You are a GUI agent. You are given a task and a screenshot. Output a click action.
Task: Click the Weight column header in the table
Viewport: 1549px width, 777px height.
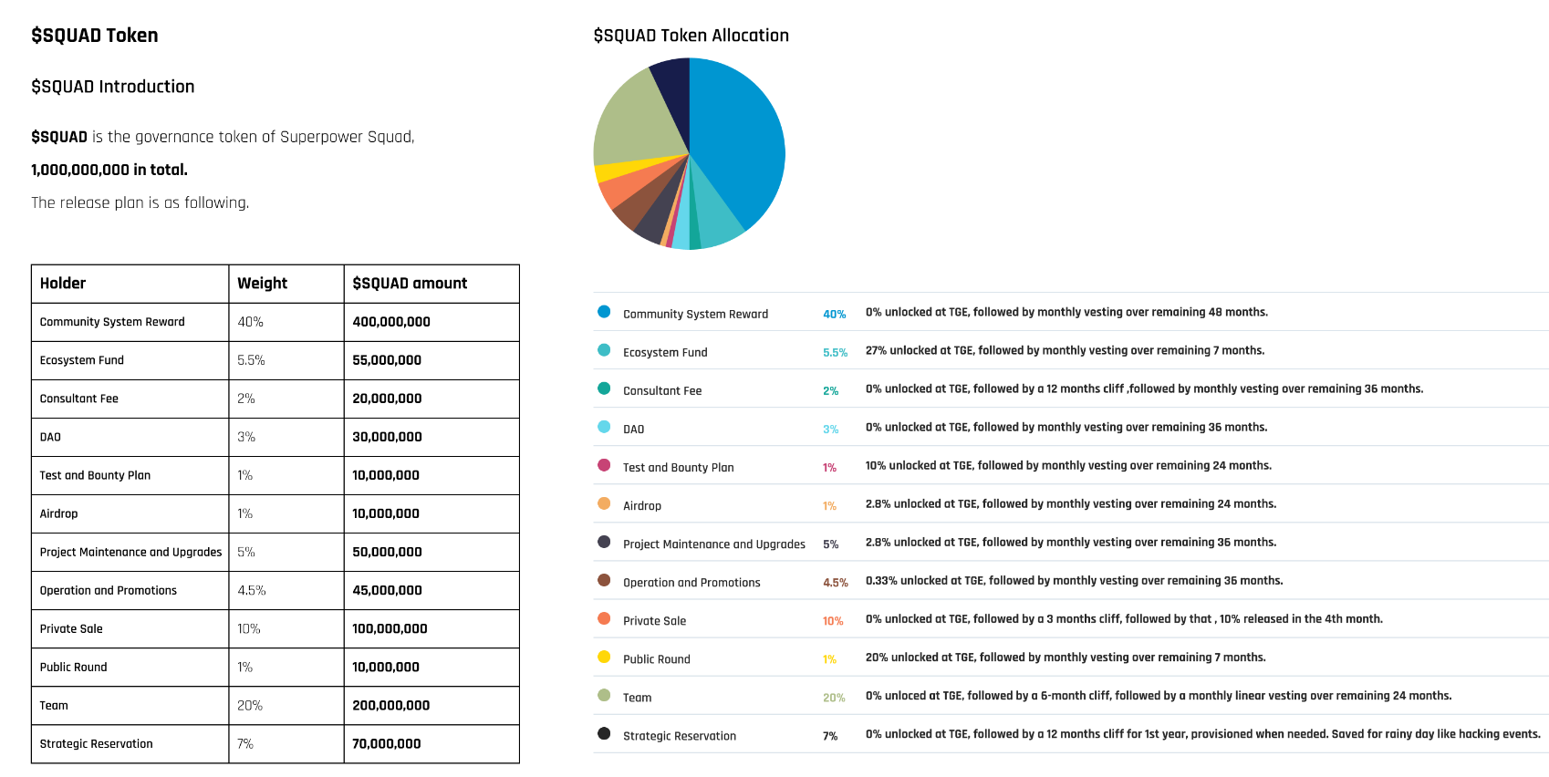[x=263, y=284]
